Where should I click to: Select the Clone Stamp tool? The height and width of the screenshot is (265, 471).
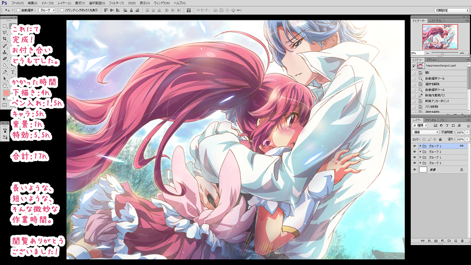pyautogui.click(x=5, y=52)
